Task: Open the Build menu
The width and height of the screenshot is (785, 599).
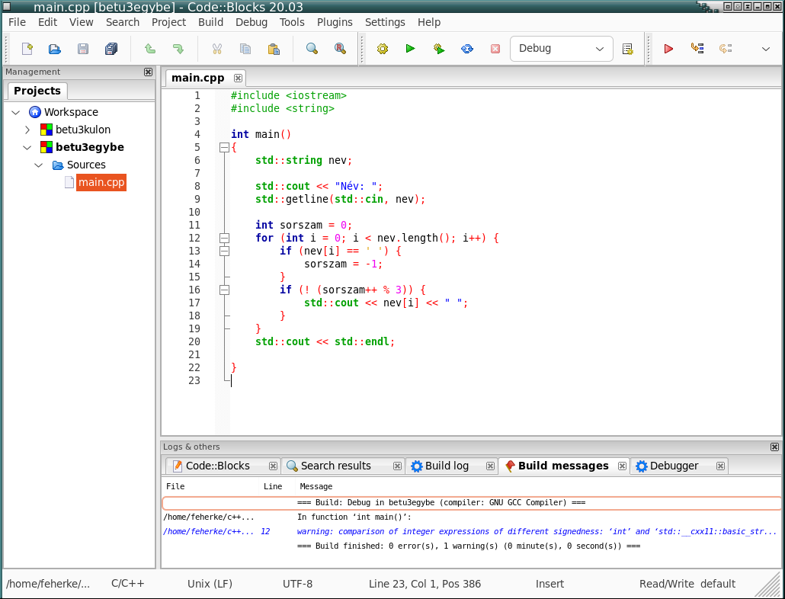Action: click(211, 22)
